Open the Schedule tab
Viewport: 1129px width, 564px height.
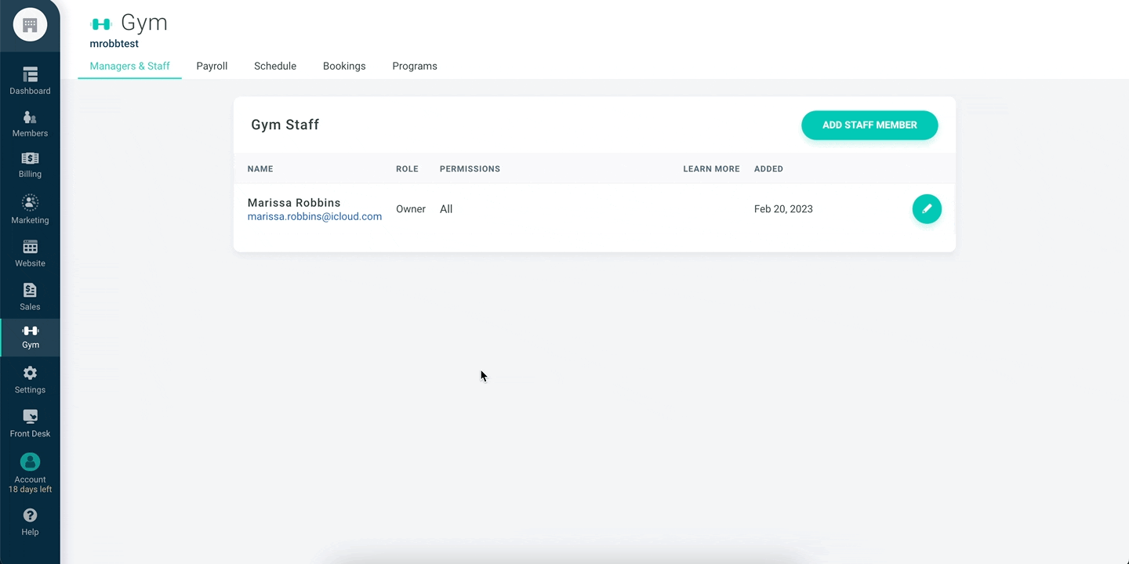click(x=275, y=66)
